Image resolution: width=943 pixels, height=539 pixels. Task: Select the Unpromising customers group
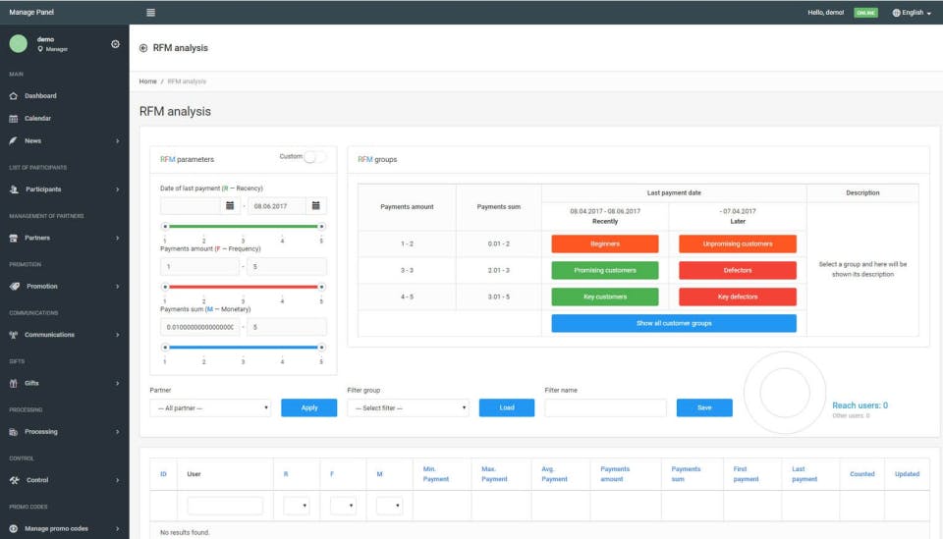[738, 243]
